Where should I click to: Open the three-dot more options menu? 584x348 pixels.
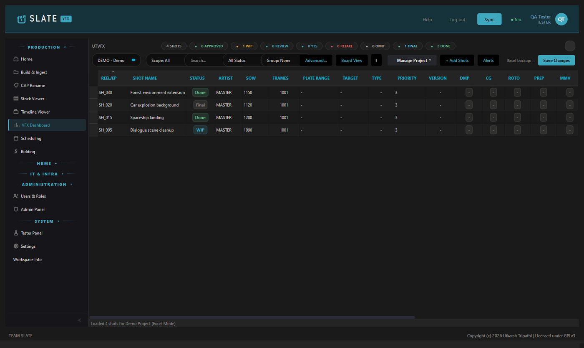(376, 60)
